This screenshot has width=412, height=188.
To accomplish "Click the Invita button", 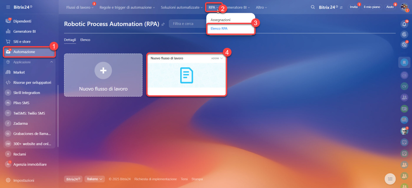I will pos(354,7).
